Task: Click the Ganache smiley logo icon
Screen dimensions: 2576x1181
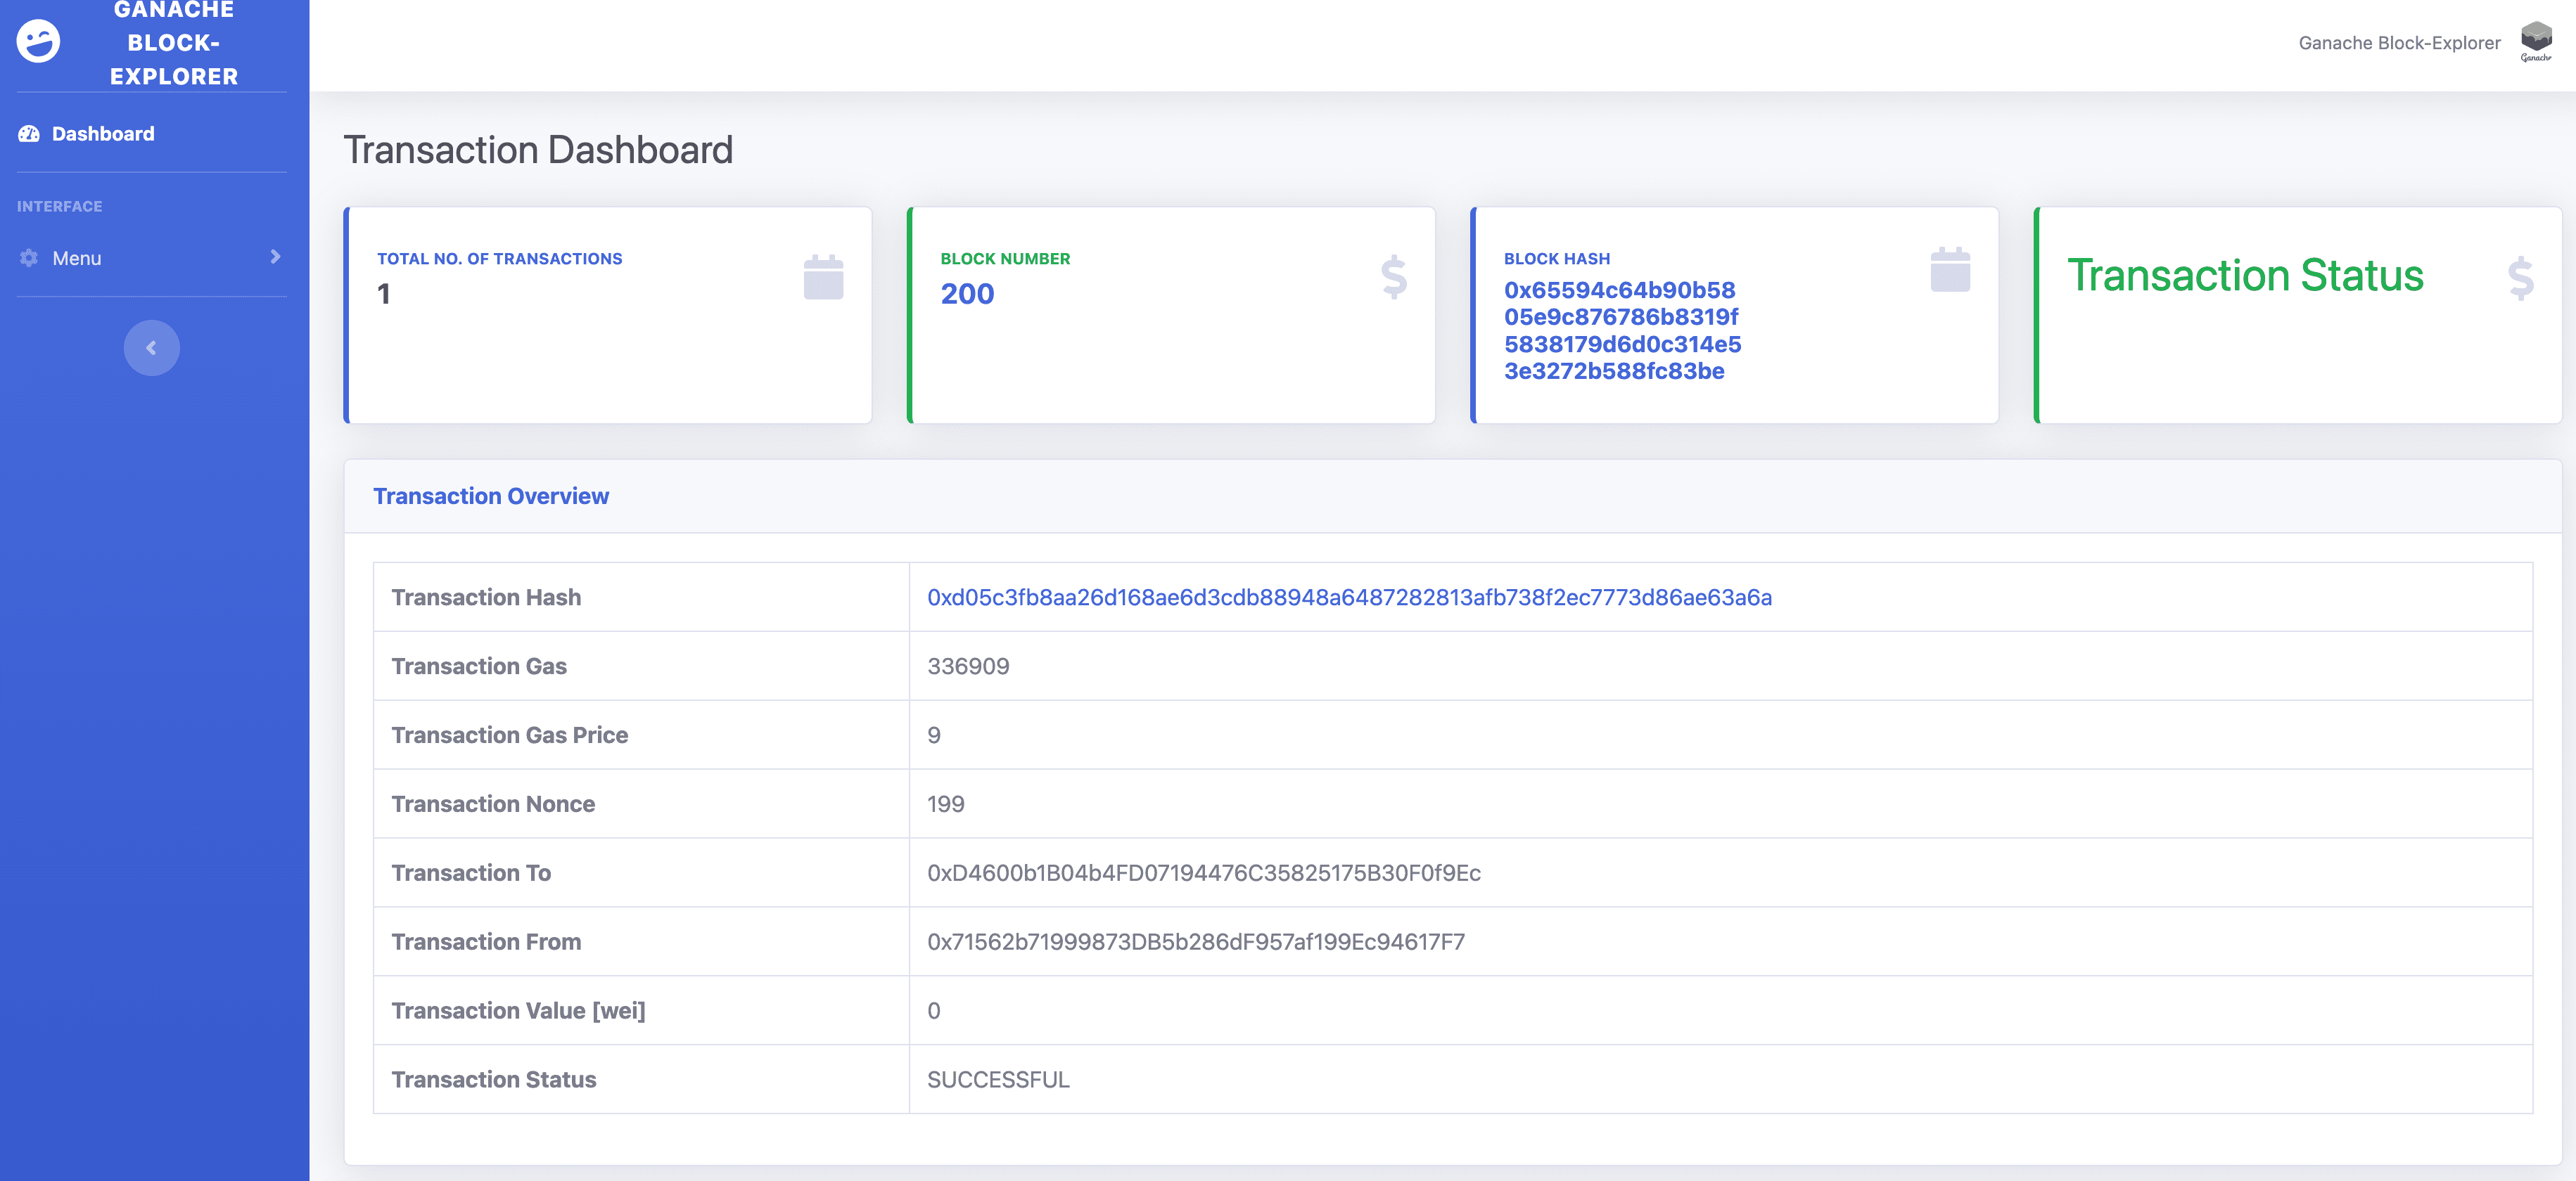Action: click(38, 41)
